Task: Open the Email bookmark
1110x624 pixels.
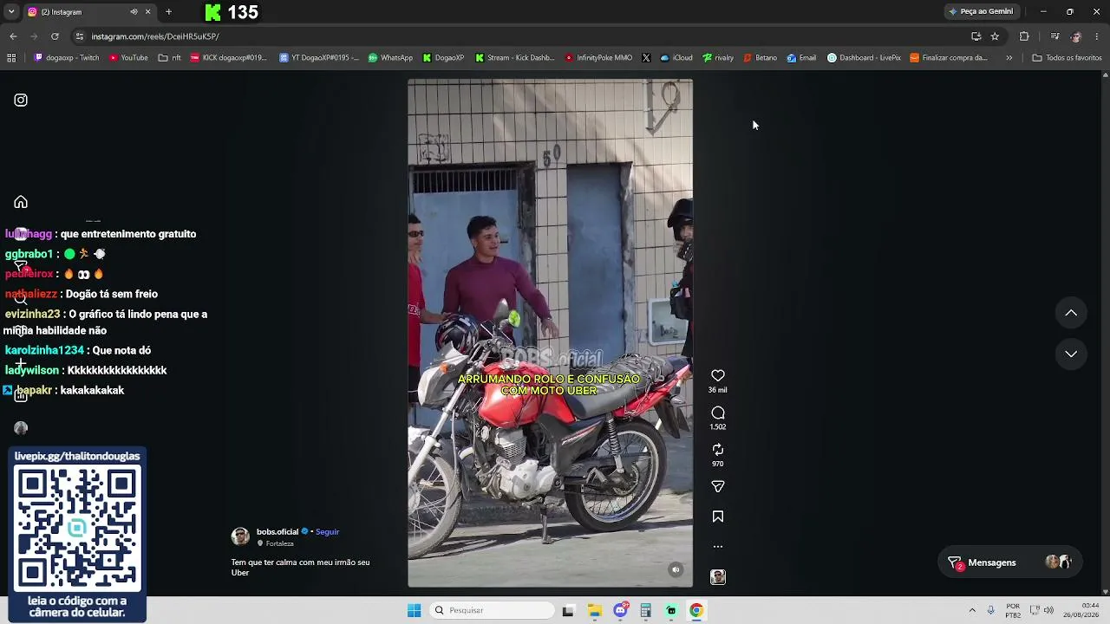Action: (801, 58)
